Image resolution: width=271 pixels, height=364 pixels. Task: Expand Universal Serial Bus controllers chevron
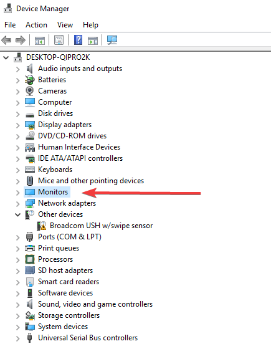17,338
